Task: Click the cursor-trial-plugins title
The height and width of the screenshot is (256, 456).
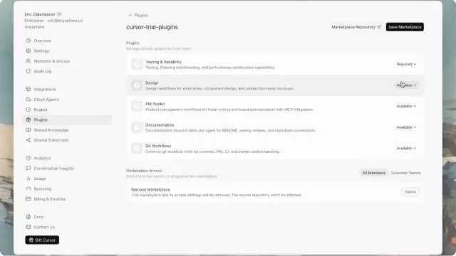Action: tap(152, 27)
